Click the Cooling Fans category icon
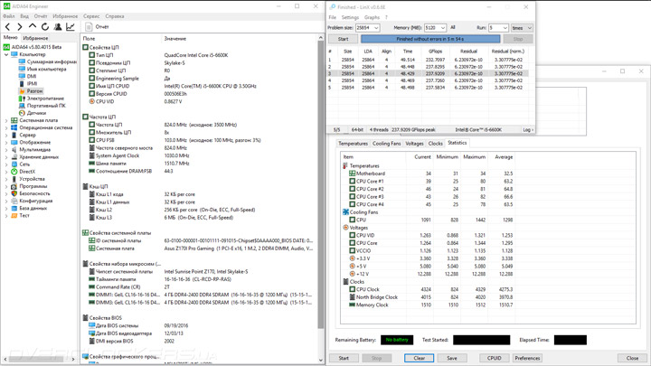 345,212
